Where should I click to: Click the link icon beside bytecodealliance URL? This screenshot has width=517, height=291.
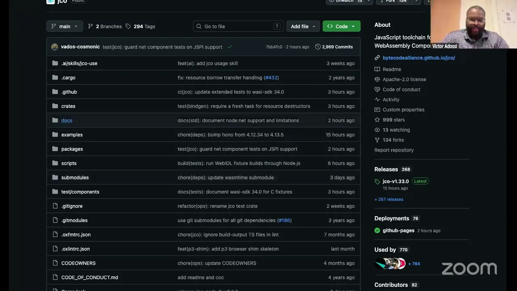coord(377,58)
